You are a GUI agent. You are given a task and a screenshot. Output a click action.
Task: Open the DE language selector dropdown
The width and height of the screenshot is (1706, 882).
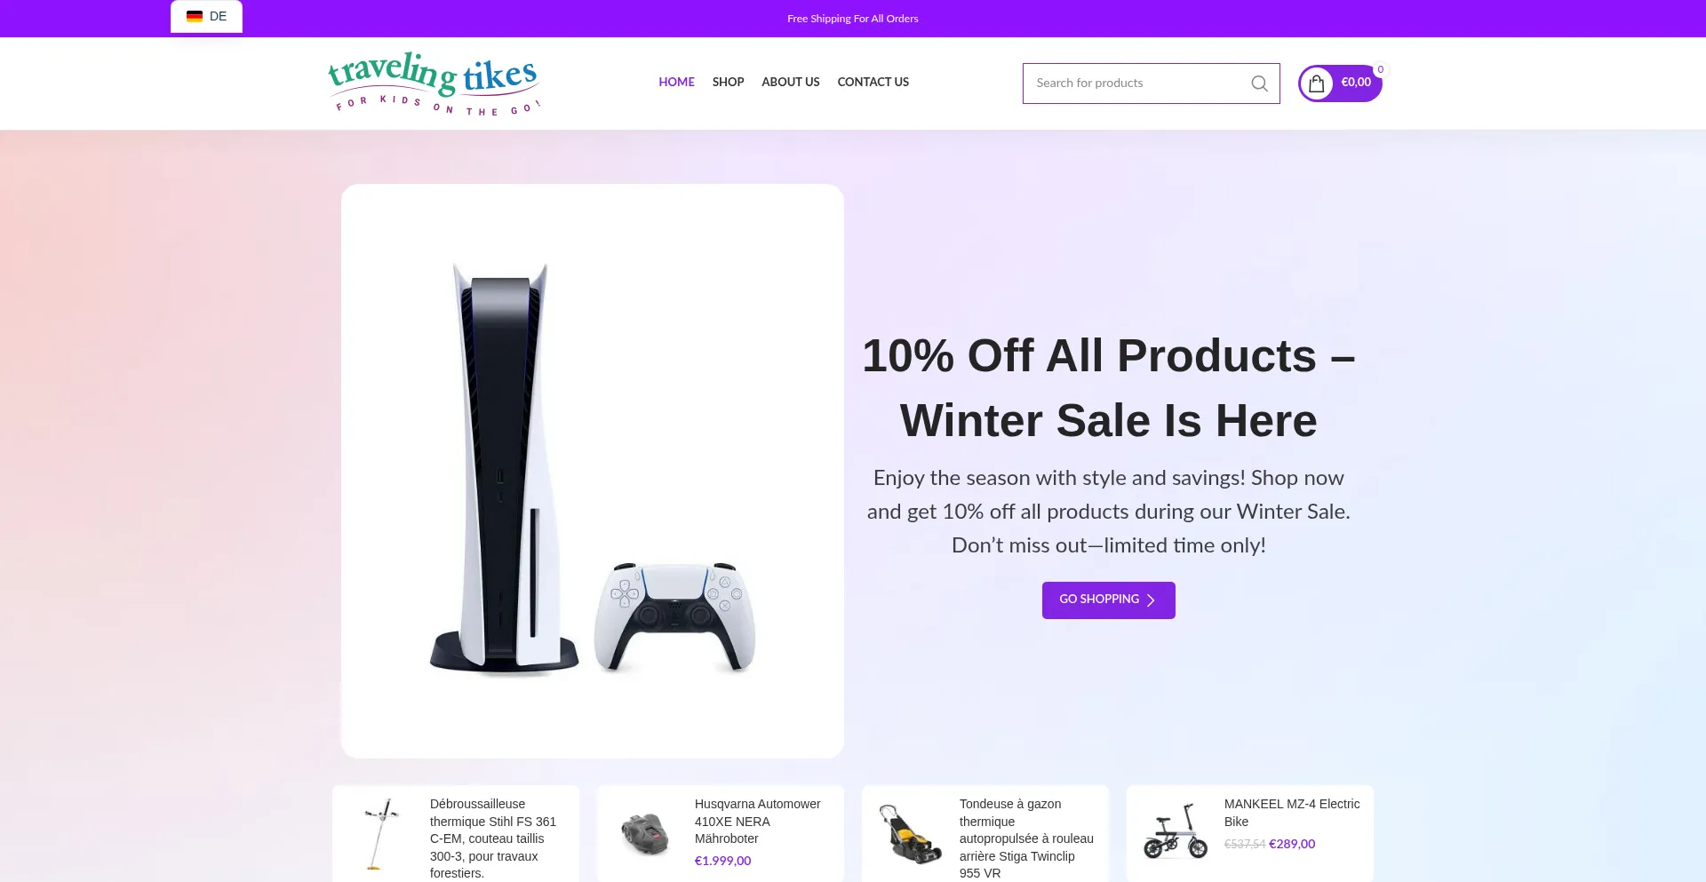[206, 16]
